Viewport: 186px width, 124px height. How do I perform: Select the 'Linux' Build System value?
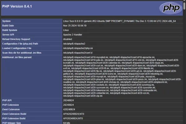[66, 30]
